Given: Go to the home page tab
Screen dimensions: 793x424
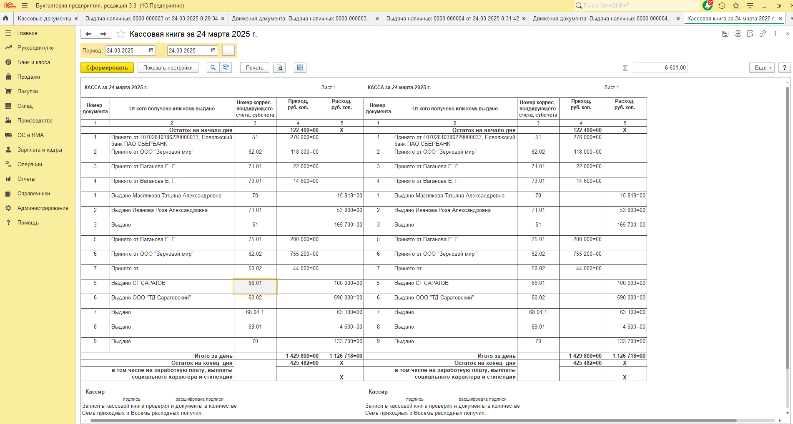Looking at the screenshot, I should click(6, 18).
